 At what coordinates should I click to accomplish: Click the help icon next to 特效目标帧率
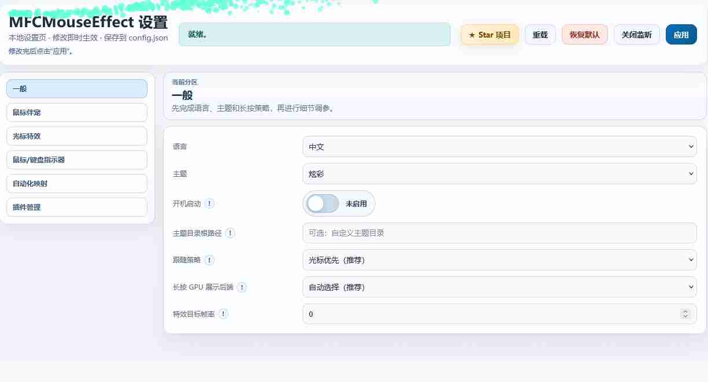[223, 314]
